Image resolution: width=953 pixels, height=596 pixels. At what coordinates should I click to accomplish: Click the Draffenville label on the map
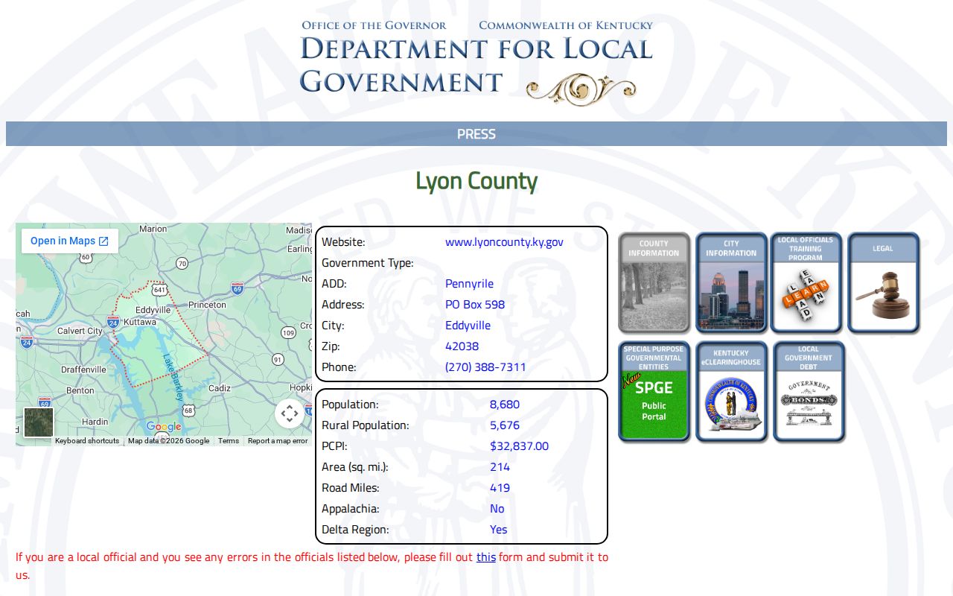(83, 370)
